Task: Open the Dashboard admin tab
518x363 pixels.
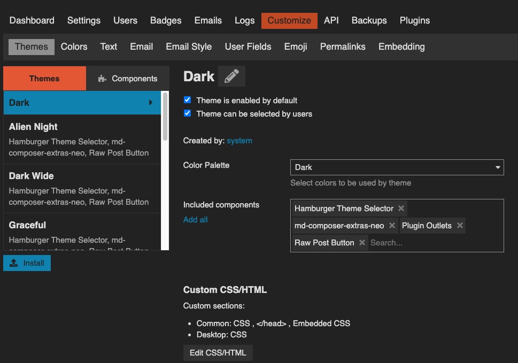Action: (x=32, y=20)
